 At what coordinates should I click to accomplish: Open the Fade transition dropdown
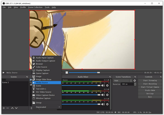[x=122, y=80]
